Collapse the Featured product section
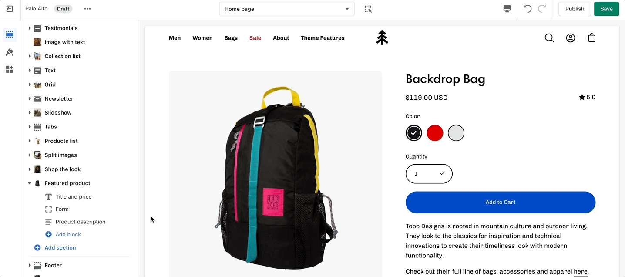The width and height of the screenshot is (625, 277). click(x=30, y=183)
